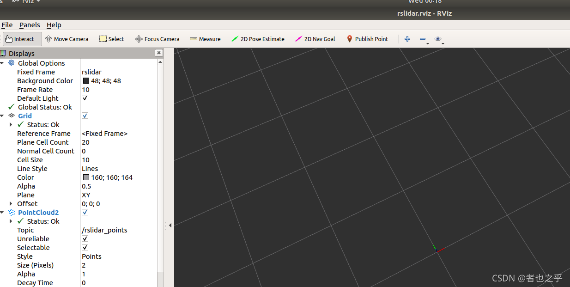
Task: Select the Interact tool
Action: (x=22, y=39)
